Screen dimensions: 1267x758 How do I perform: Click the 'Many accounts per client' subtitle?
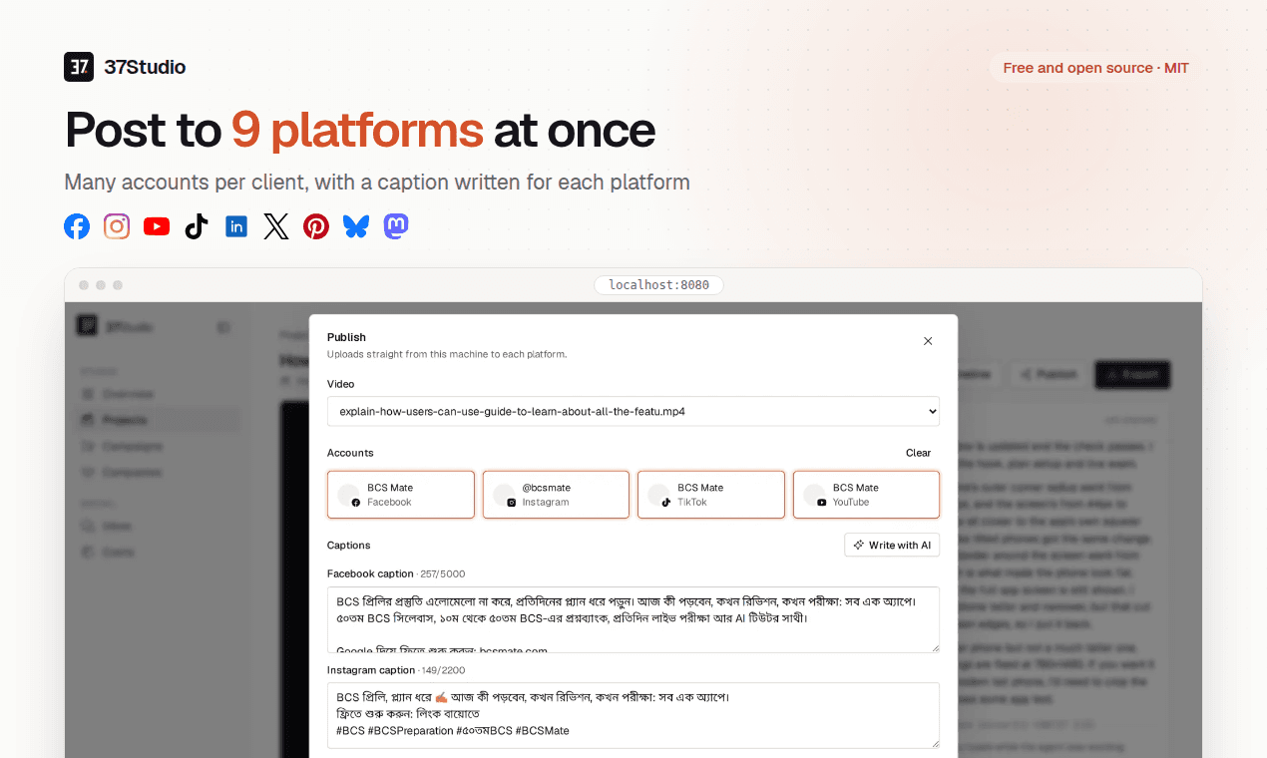(377, 183)
